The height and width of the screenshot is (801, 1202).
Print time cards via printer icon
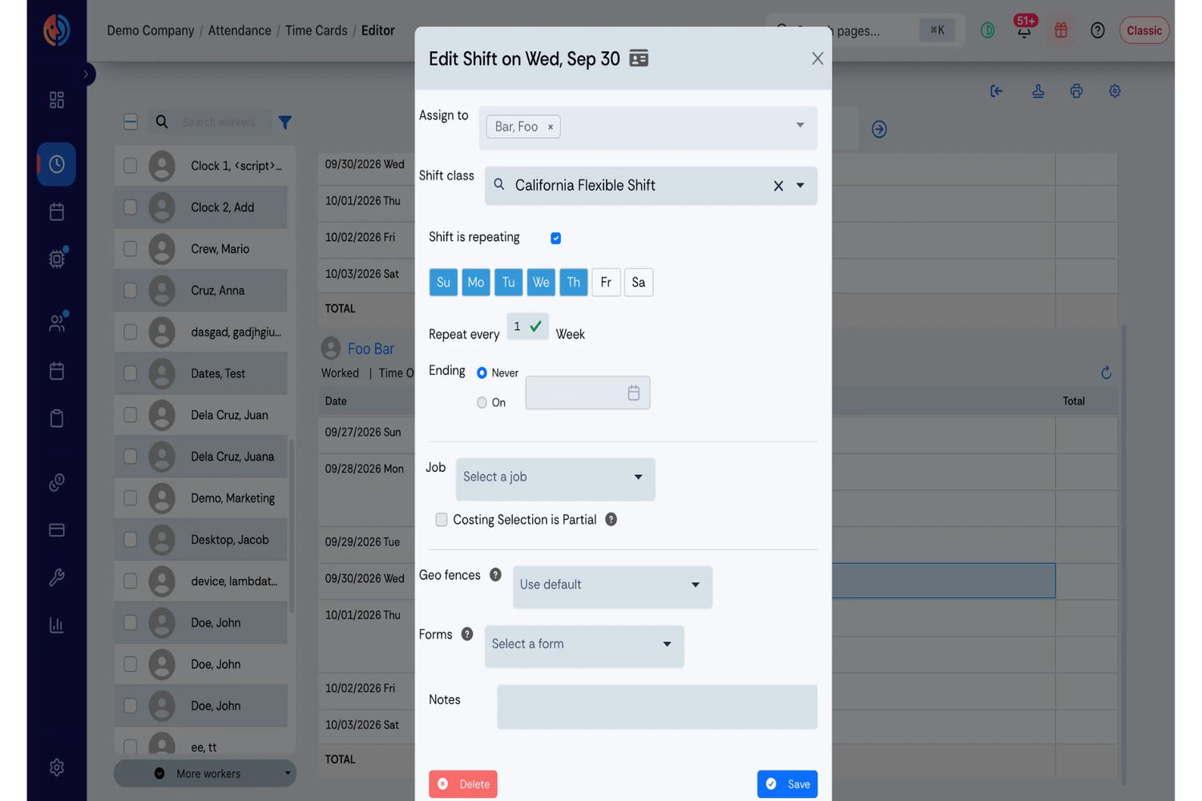coord(1076,91)
